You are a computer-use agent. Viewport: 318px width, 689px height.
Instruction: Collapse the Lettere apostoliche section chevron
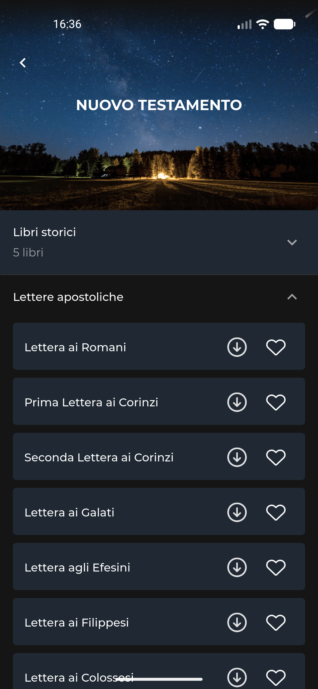point(292,297)
